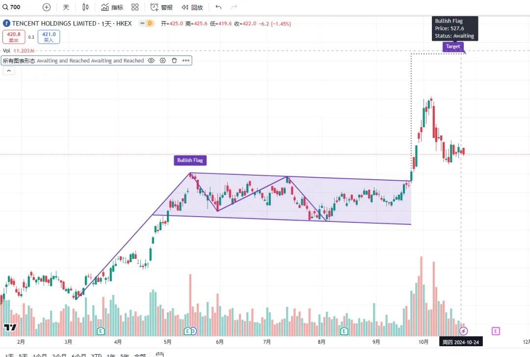Image resolution: width=530 pixels, height=357 pixels.
Task: Collapse the indicator legend with chevron
Action: coord(9,71)
